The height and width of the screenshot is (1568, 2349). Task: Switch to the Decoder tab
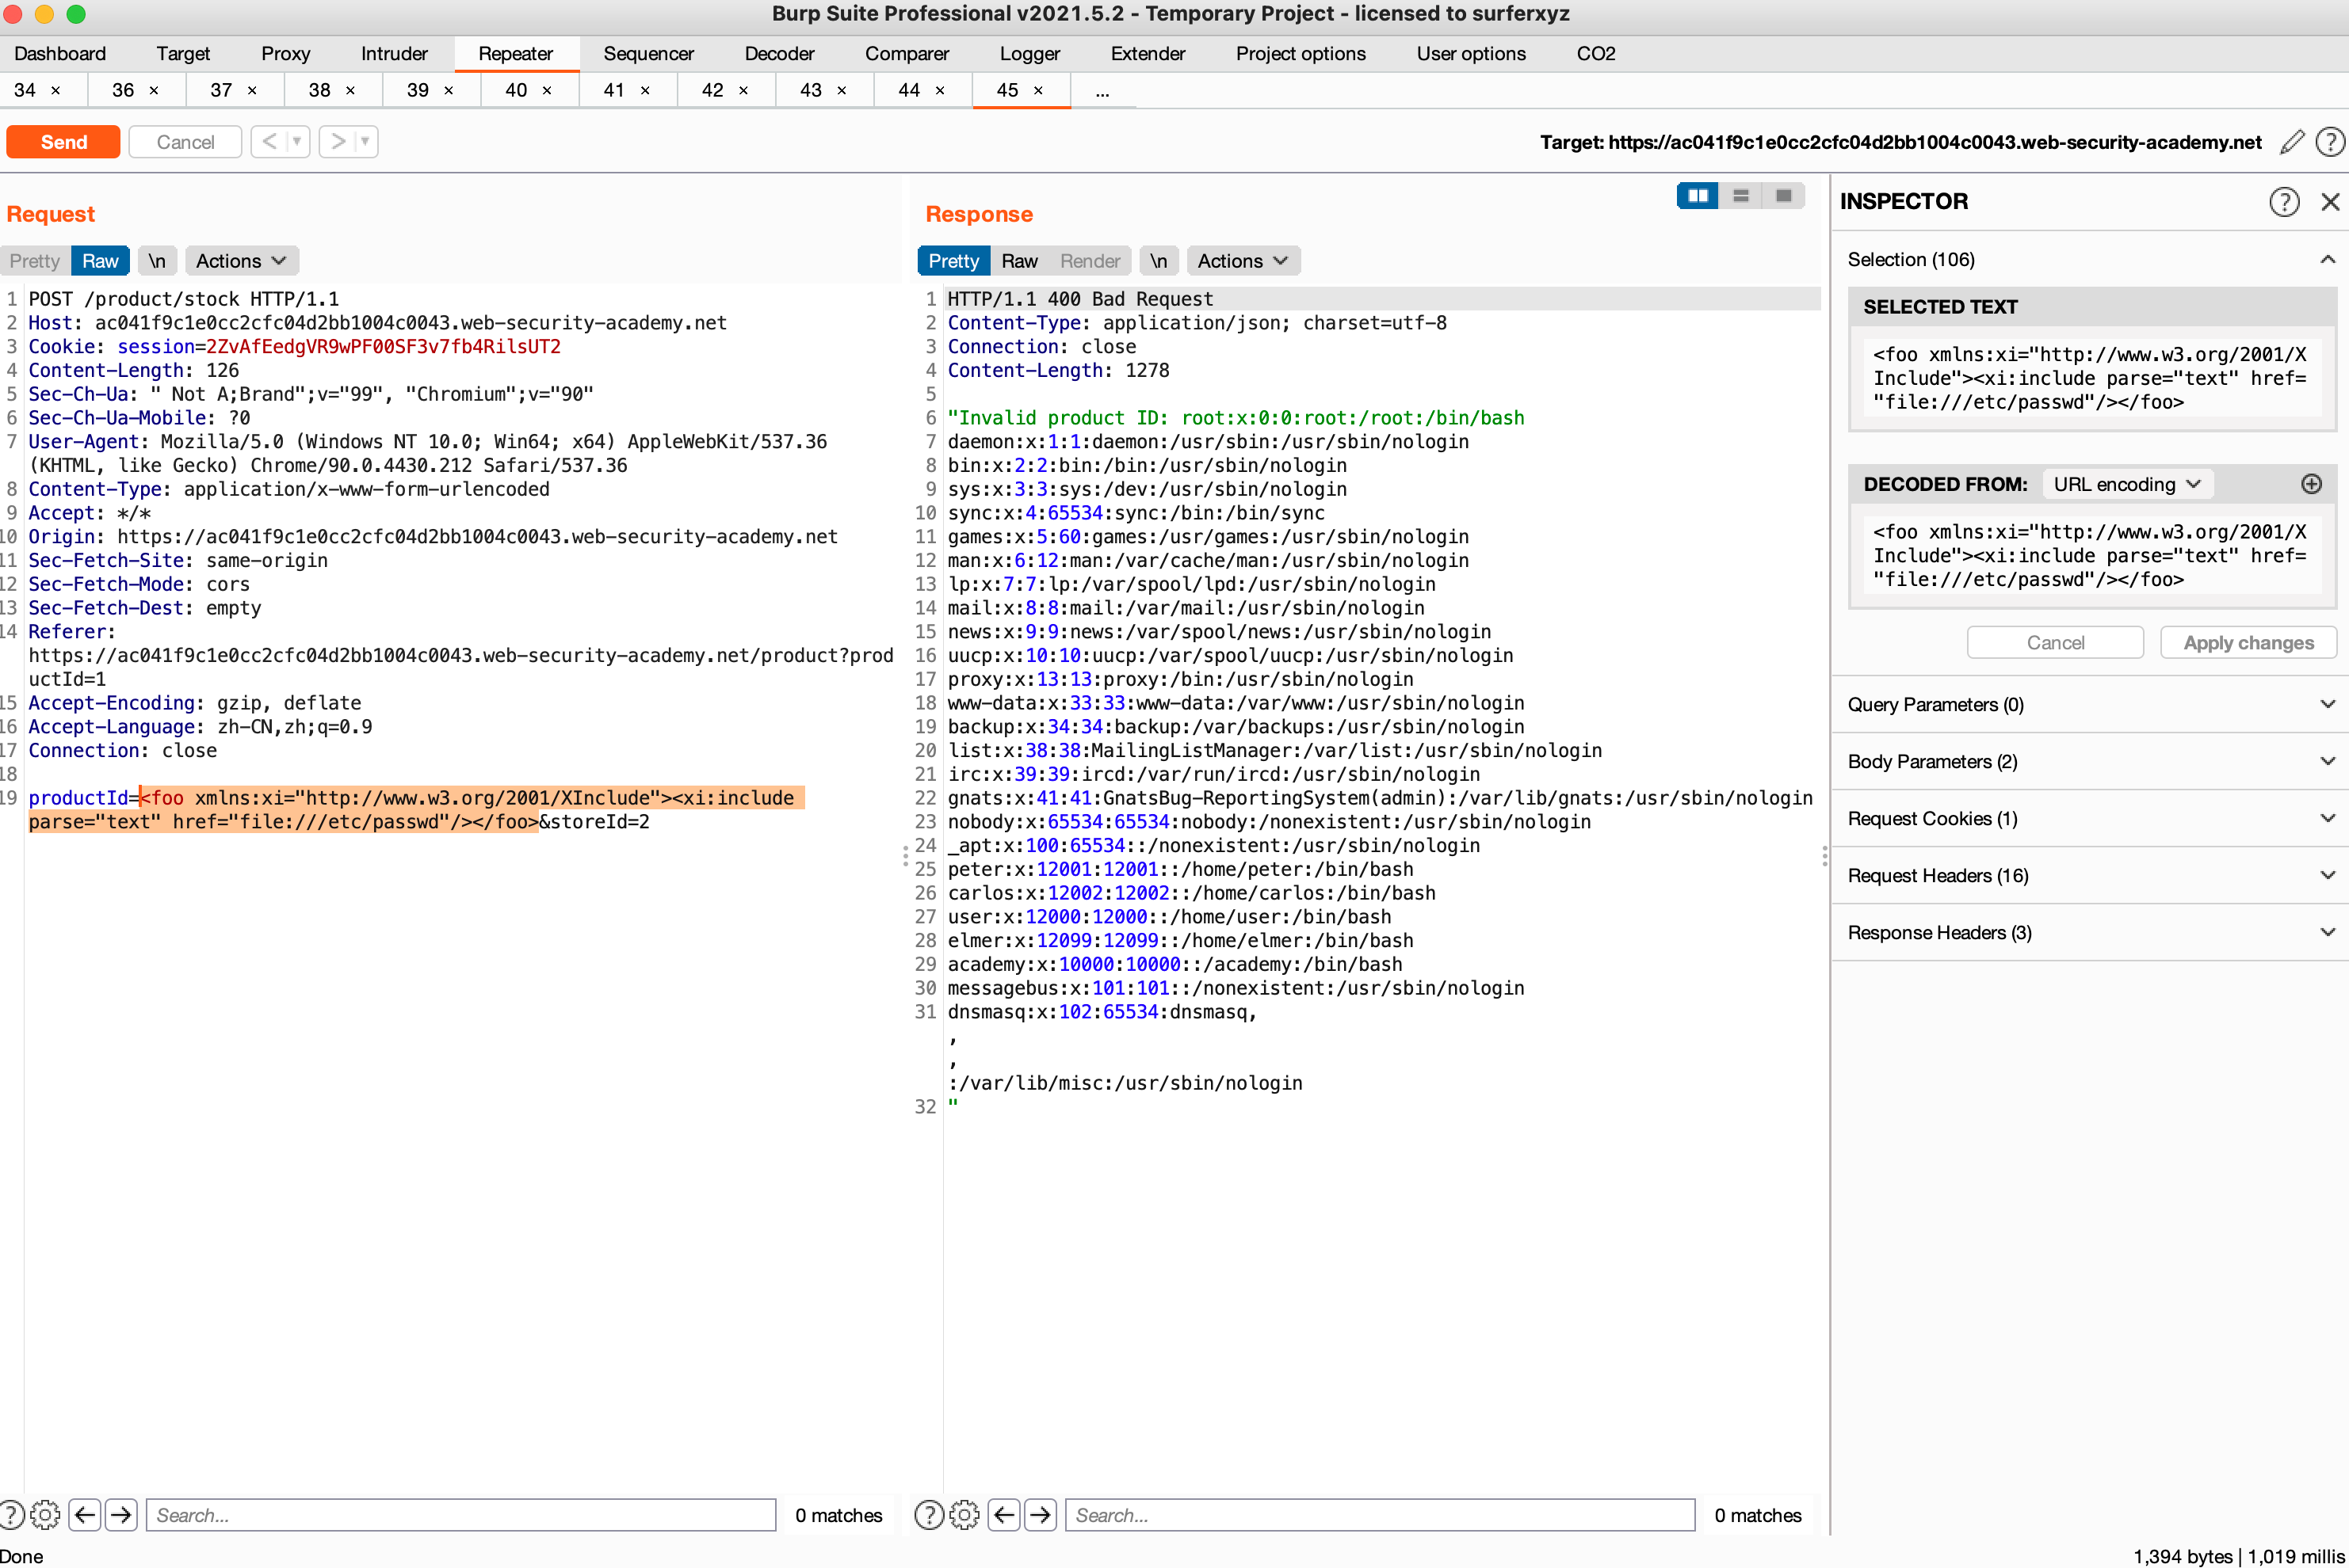coord(779,53)
